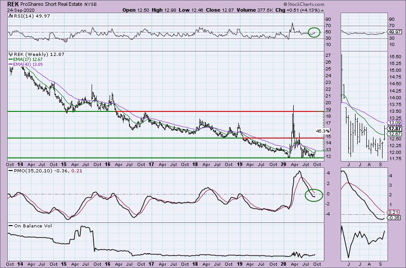Click the red resistance line at 19 level

pyautogui.click(x=220, y=111)
